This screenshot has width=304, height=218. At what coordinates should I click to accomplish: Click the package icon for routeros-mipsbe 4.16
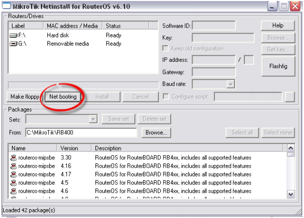coord(13,166)
